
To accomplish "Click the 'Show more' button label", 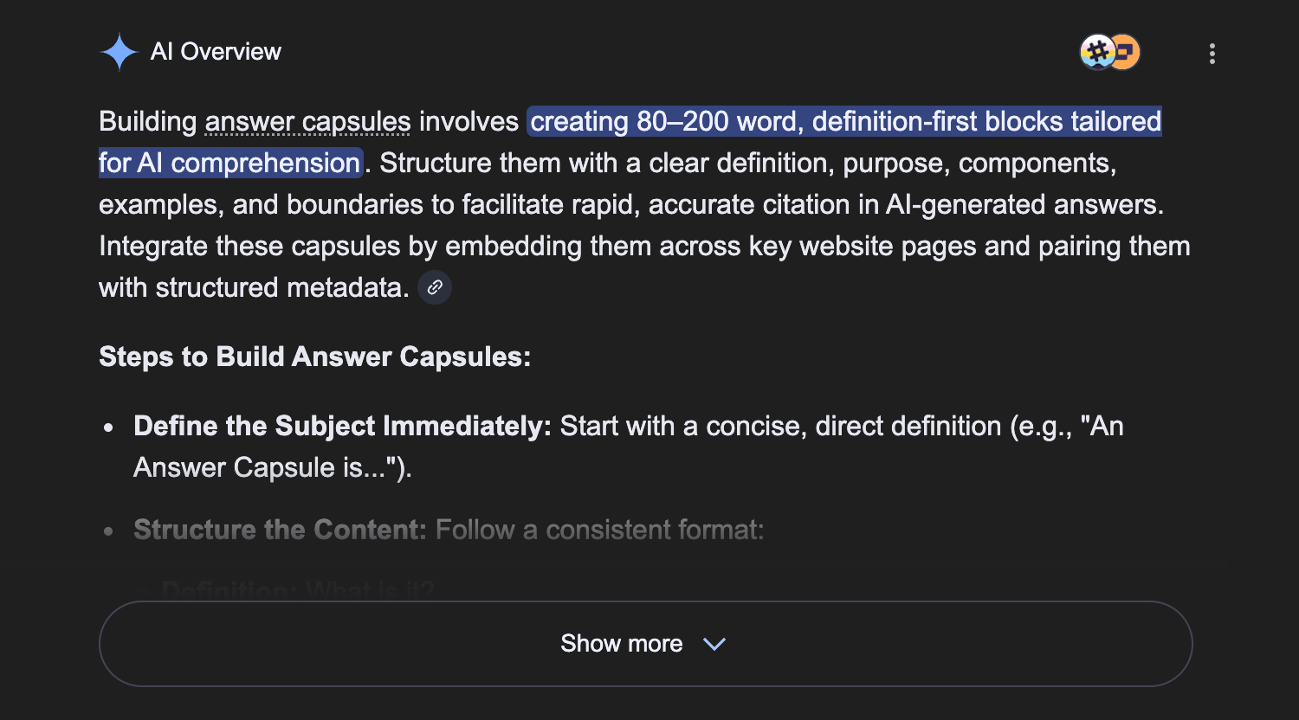I will coord(621,644).
